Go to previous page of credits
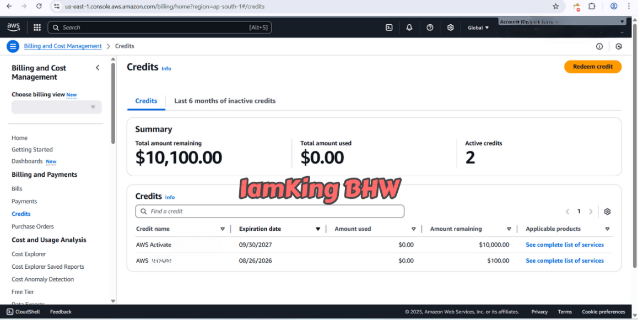This screenshot has width=638, height=320. click(567, 211)
